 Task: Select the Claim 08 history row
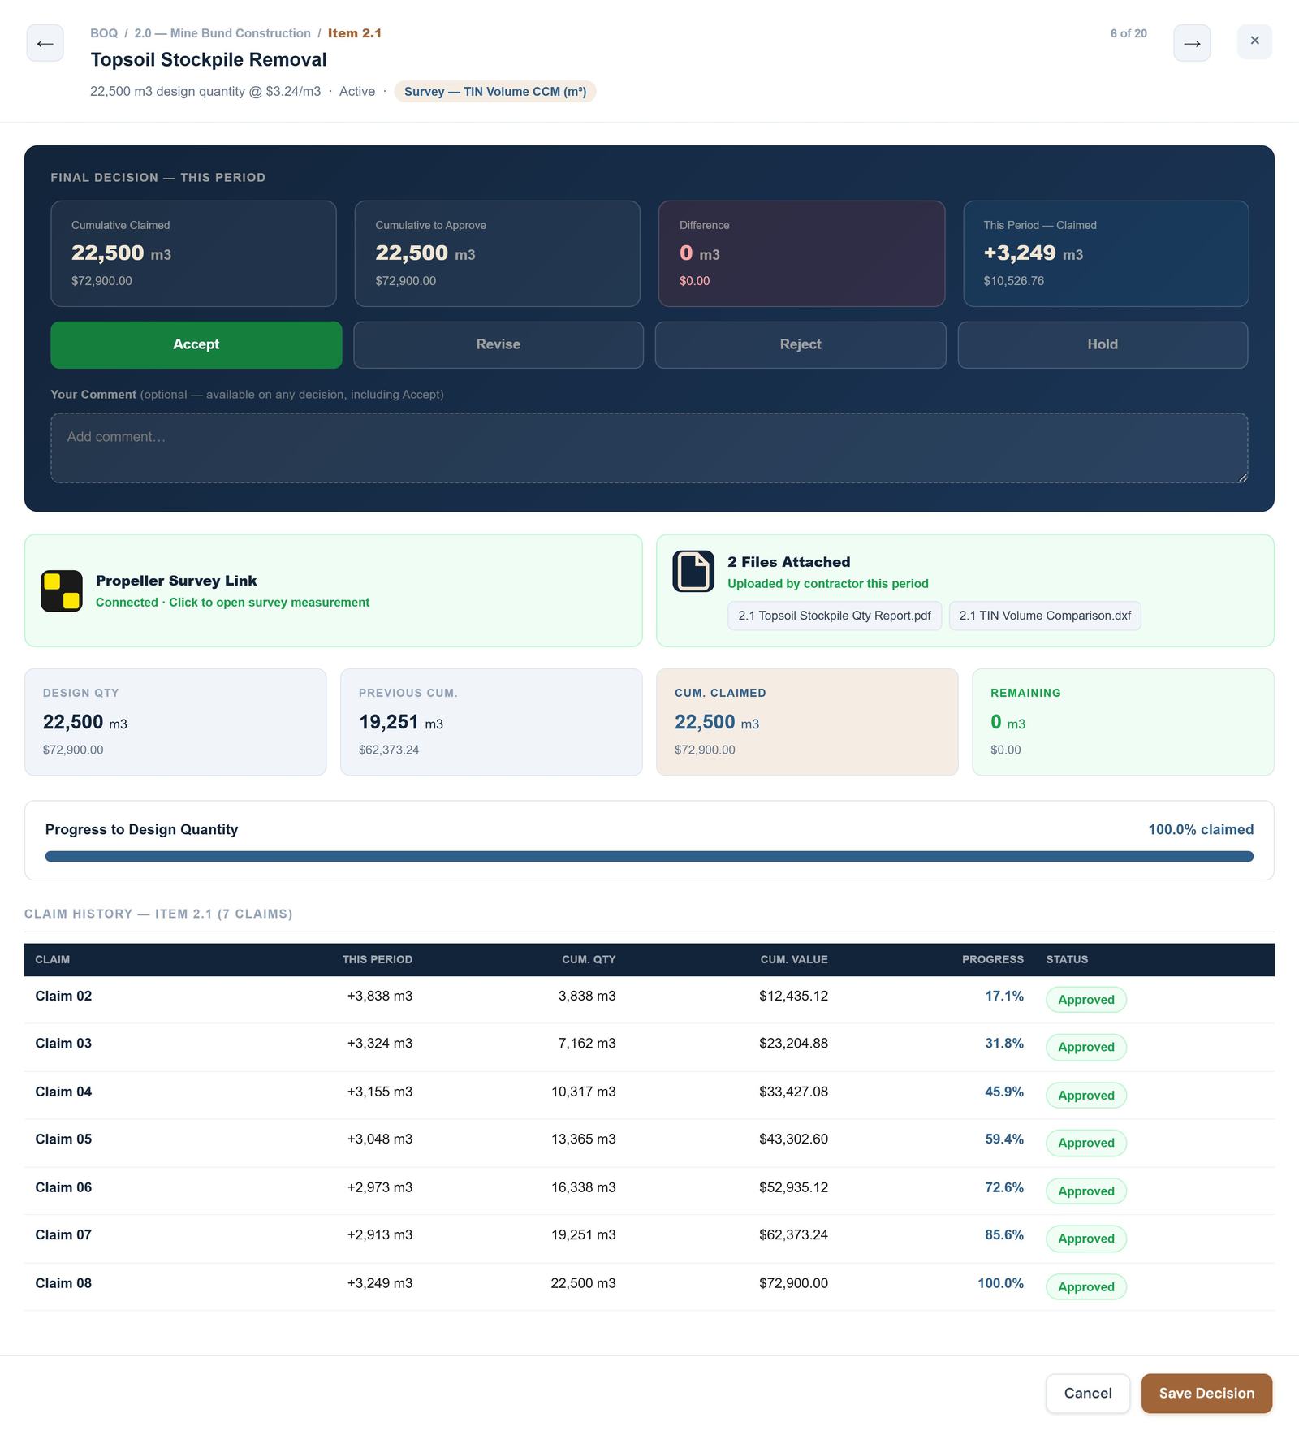pos(649,1286)
